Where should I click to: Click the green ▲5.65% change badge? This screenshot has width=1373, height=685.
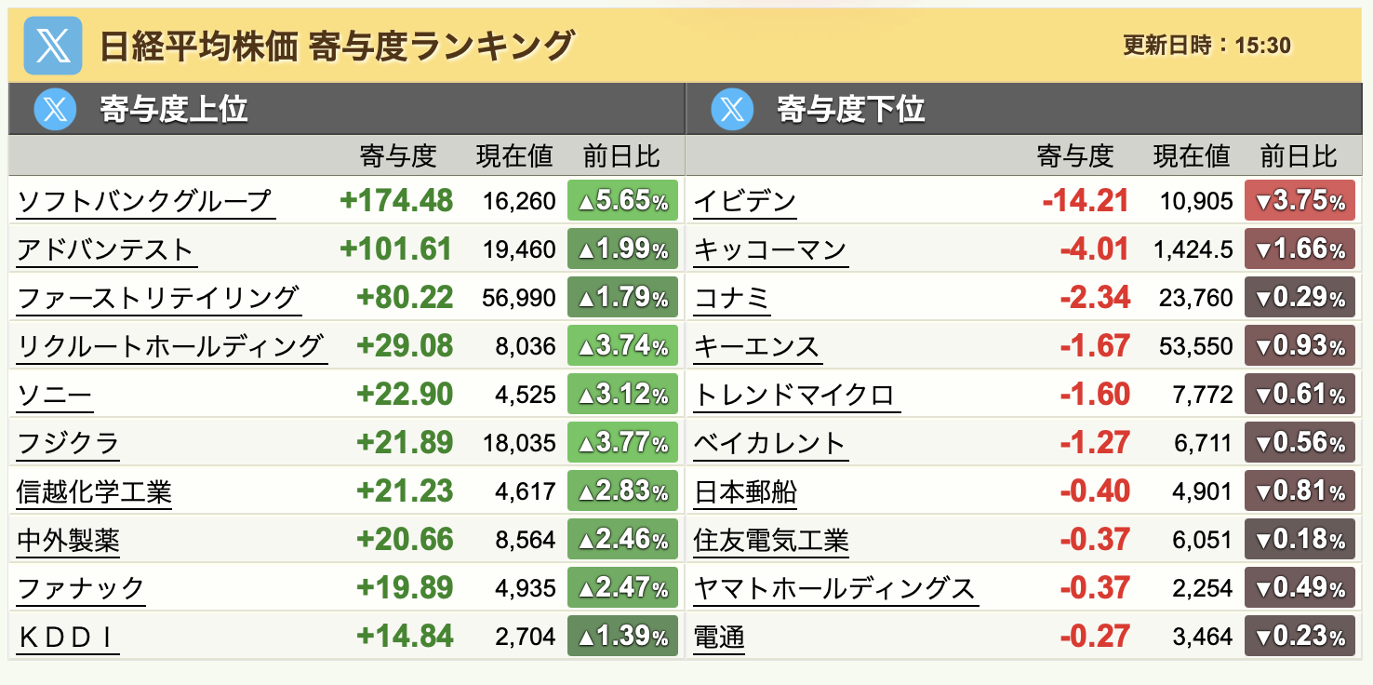tap(622, 201)
